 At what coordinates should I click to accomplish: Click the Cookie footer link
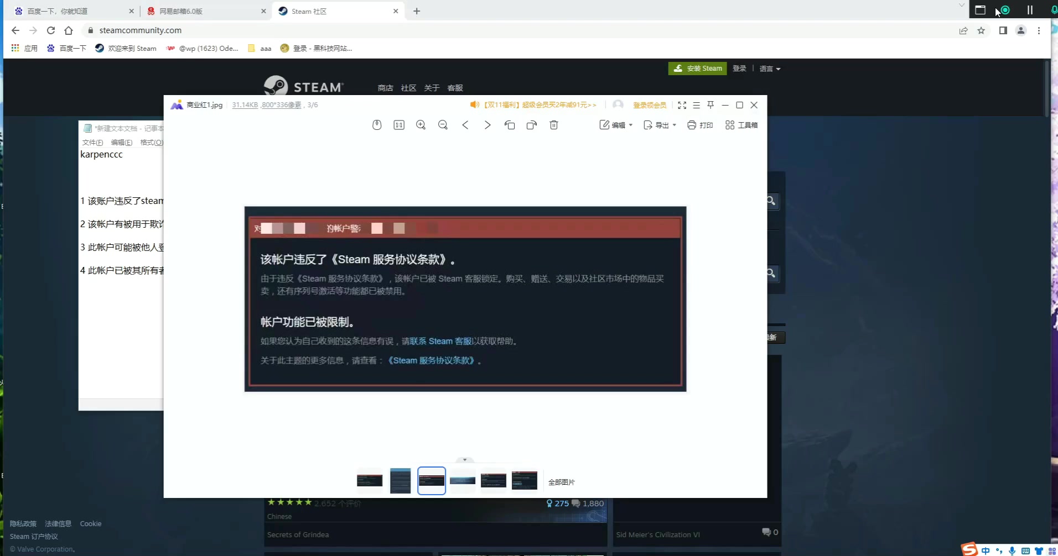pos(91,523)
